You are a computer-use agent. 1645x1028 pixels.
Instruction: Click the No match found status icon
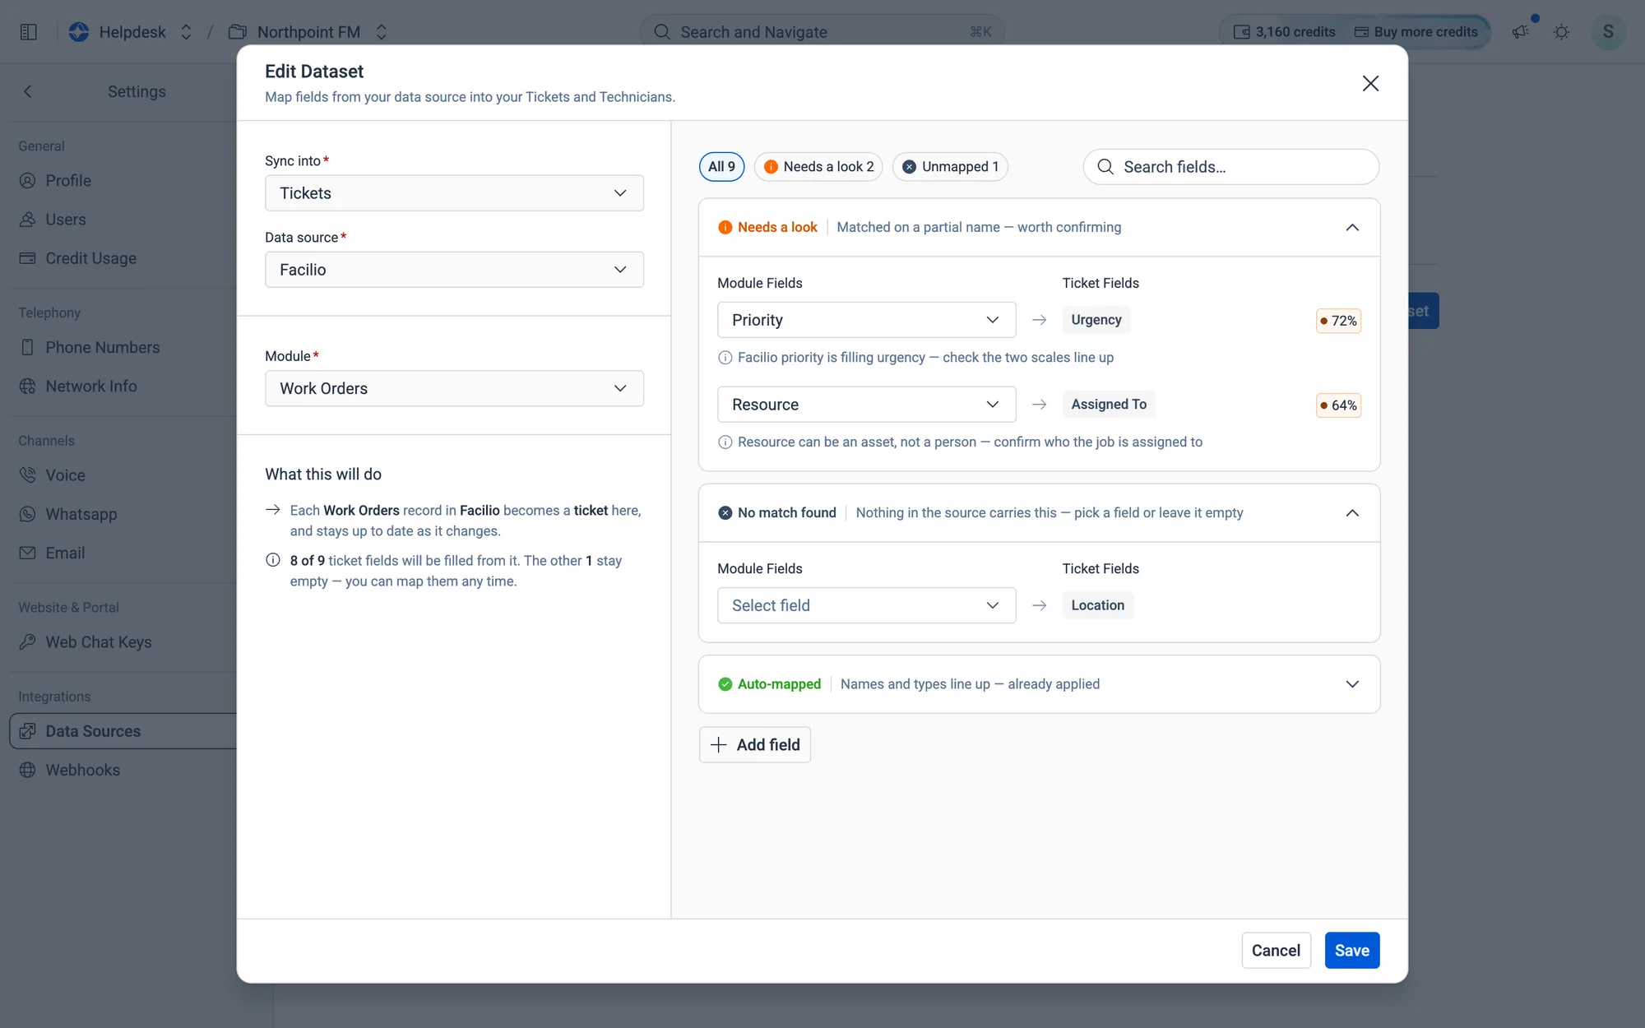click(725, 512)
